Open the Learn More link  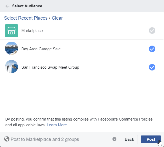57,125
